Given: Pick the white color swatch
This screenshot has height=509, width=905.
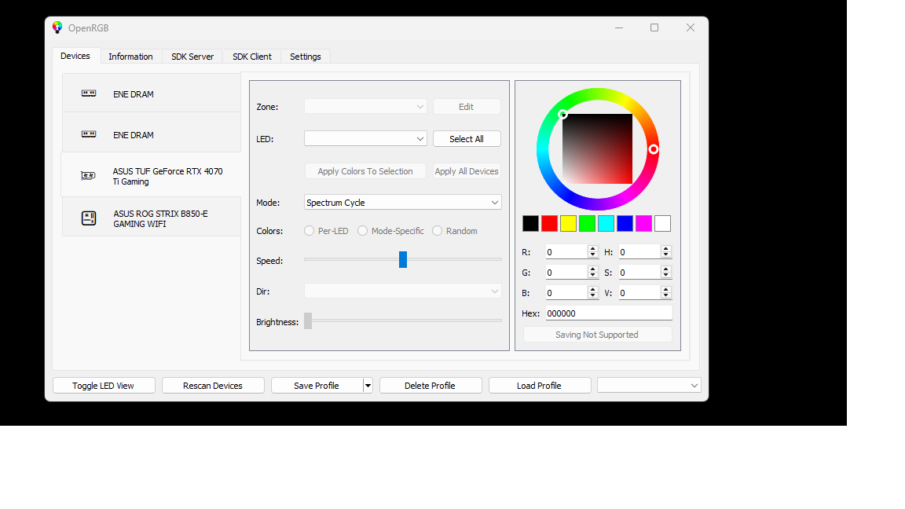Looking at the screenshot, I should pos(662,223).
